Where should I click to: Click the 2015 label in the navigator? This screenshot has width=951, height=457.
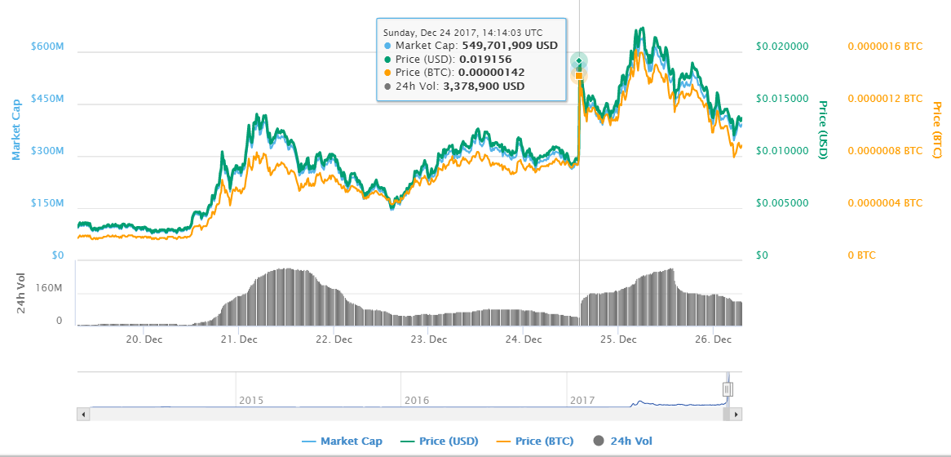tap(251, 402)
